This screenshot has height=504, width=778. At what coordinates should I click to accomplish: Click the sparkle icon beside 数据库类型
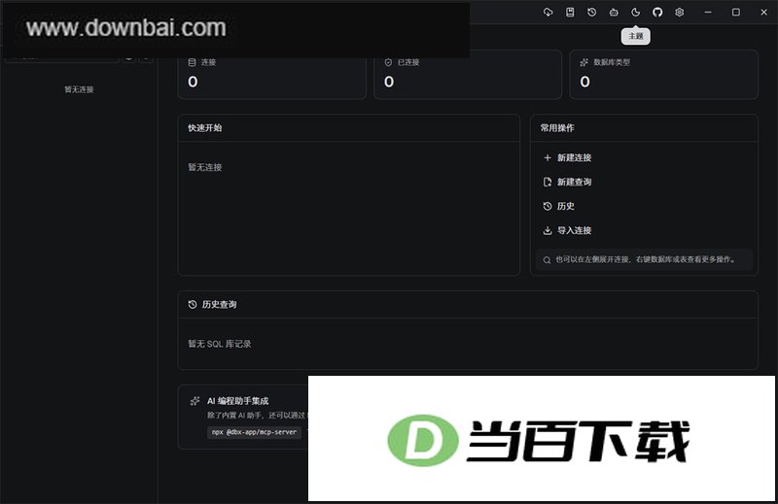click(584, 62)
